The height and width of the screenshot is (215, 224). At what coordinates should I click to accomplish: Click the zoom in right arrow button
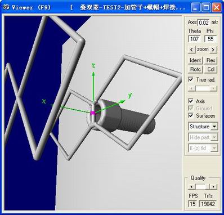(213, 50)
